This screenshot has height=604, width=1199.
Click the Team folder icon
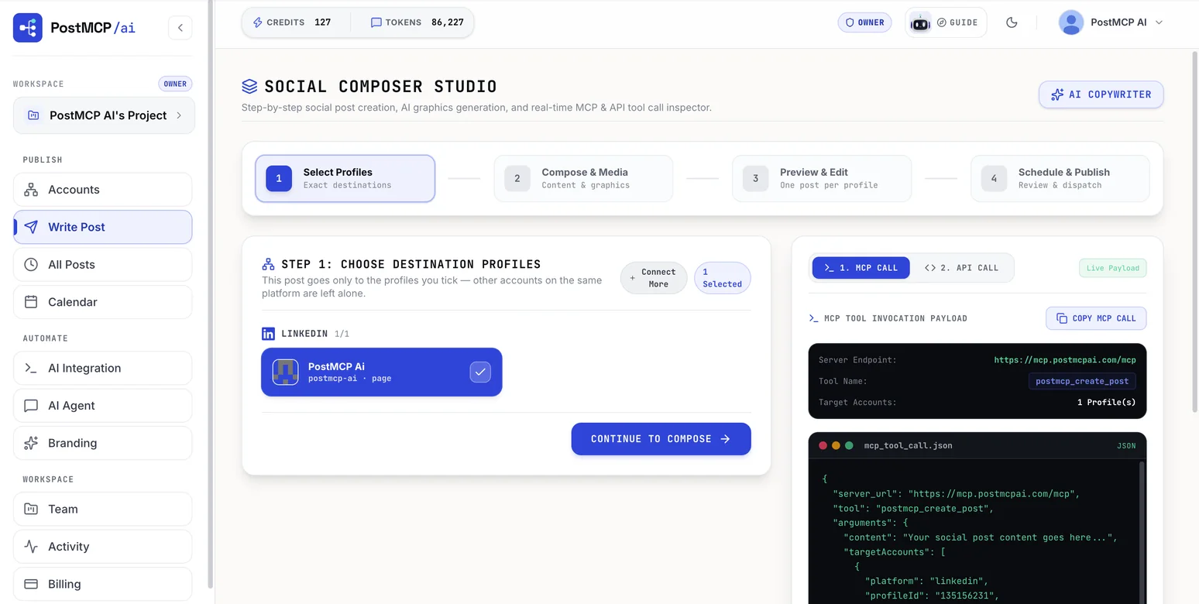[31, 509]
